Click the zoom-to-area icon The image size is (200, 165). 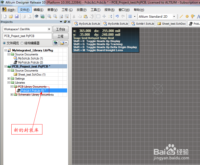(67, 16)
